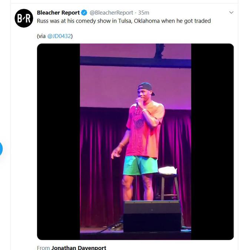Click the "(via" text before the mention
The height and width of the screenshot is (250, 241).
[41, 36]
